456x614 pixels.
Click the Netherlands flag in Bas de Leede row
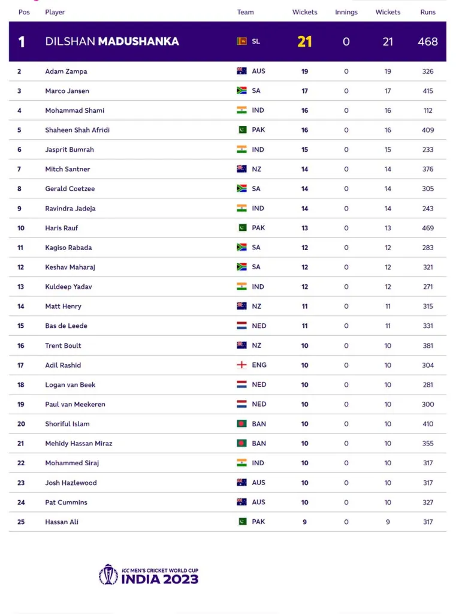click(241, 326)
